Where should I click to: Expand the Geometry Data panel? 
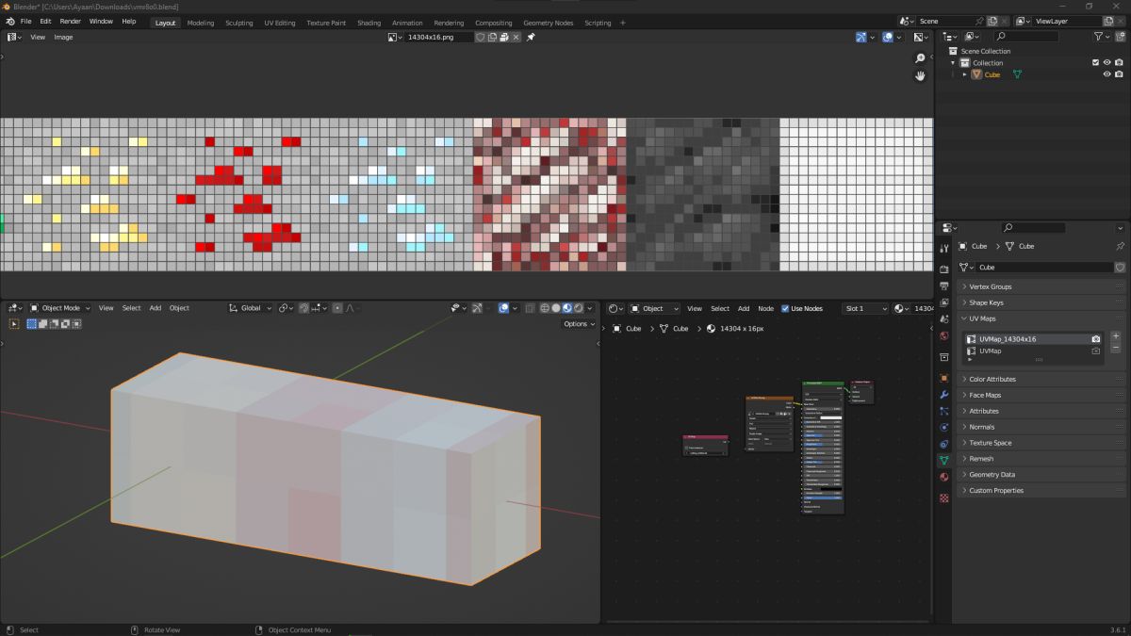pyautogui.click(x=992, y=475)
